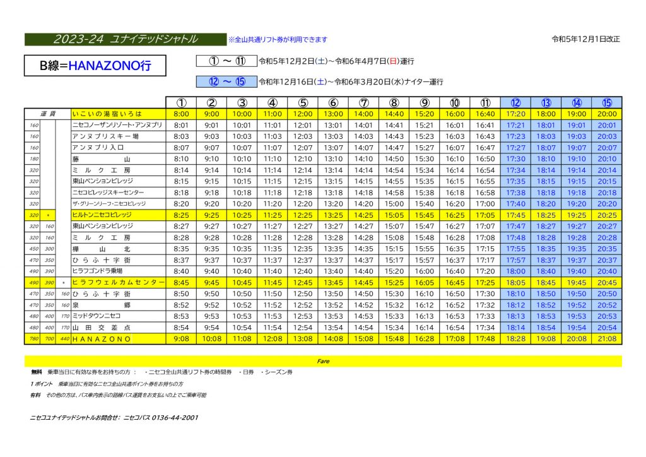Image resolution: width=646 pixels, height=457 pixels.
Task: Click the 8:00 departure time cell
Action: click(181, 114)
